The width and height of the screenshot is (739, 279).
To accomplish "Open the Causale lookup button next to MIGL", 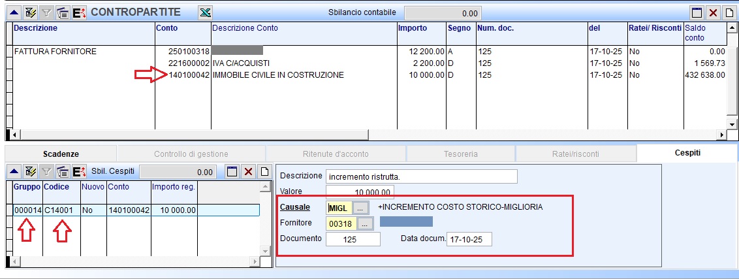I will coord(361,207).
